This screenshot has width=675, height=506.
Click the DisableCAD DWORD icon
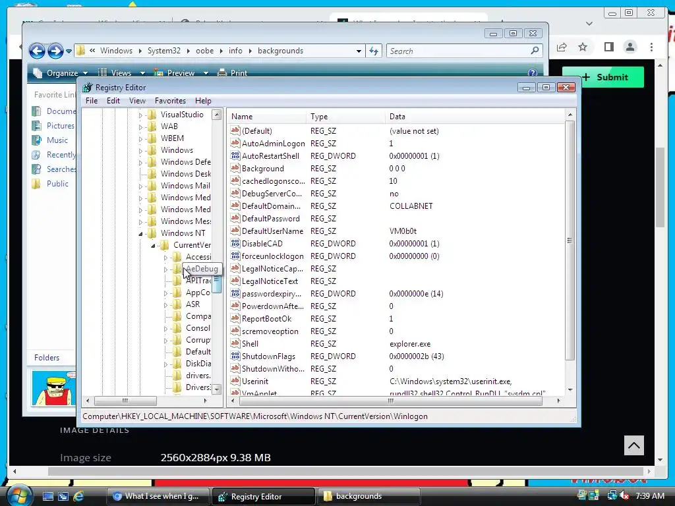(235, 244)
